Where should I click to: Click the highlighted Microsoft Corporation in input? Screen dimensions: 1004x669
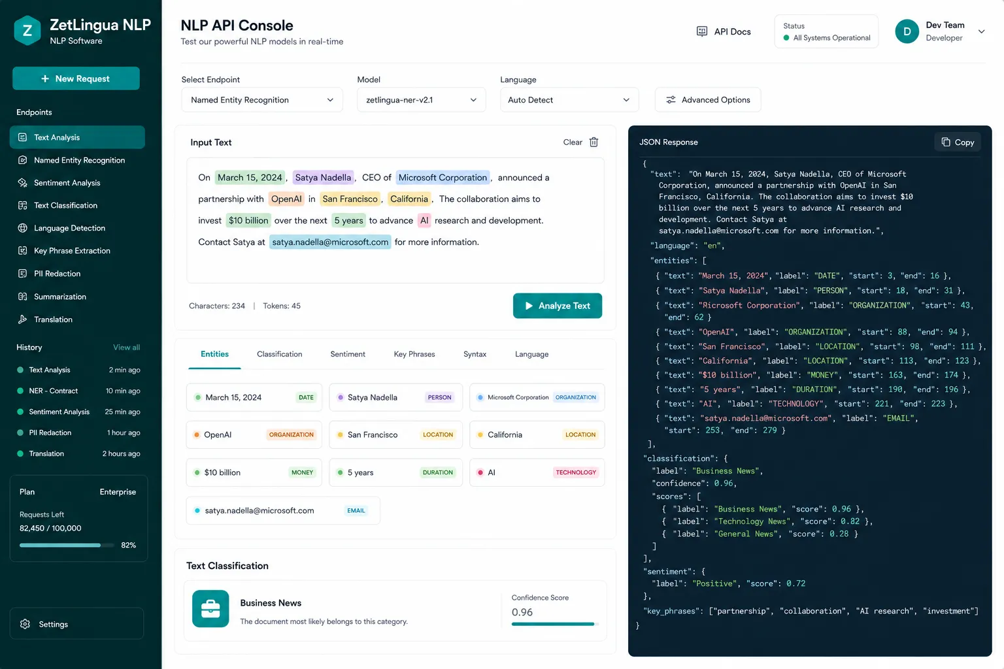point(443,178)
